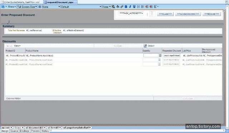Switch to the Bindings tab

(x=24, y=131)
